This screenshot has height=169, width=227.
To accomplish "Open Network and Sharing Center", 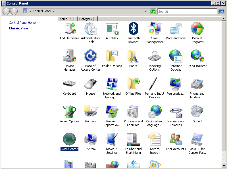I will pyautogui.click(x=112, y=88).
